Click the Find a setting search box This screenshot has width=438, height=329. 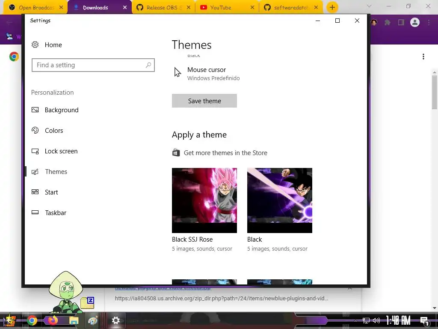93,65
